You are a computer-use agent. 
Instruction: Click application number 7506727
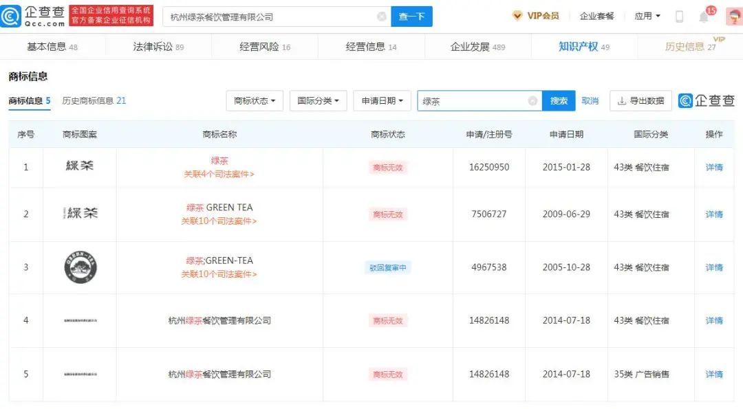click(489, 214)
